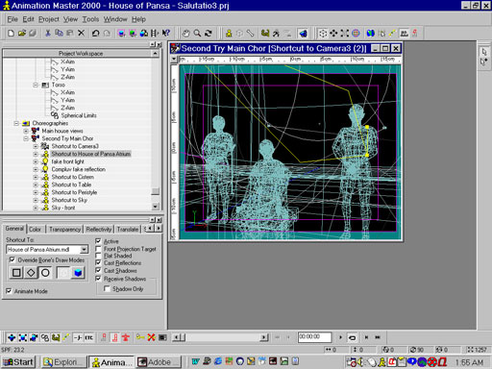Click the timecode 00:00:00 field
The height and width of the screenshot is (369, 492).
[314, 337]
